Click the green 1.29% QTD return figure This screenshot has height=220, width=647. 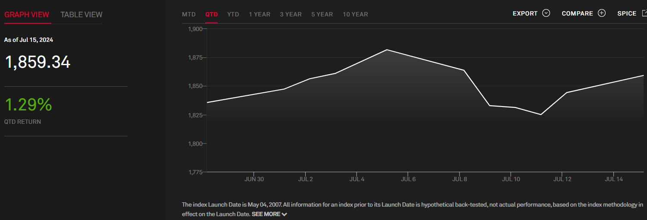pyautogui.click(x=28, y=105)
